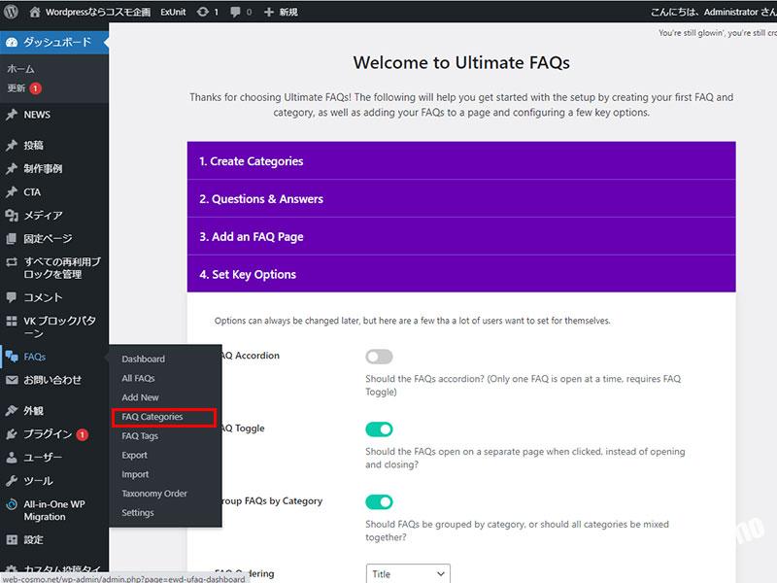Select FAQ Categories in the submenu

(x=152, y=417)
